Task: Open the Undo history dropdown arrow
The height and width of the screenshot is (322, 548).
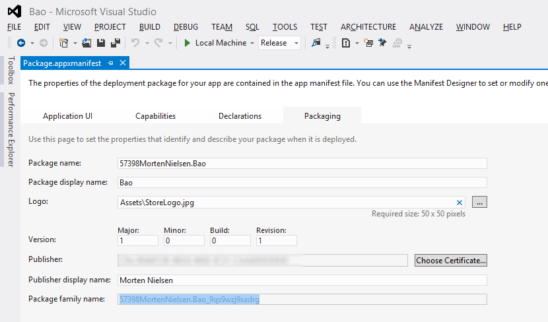Action: click(147, 44)
